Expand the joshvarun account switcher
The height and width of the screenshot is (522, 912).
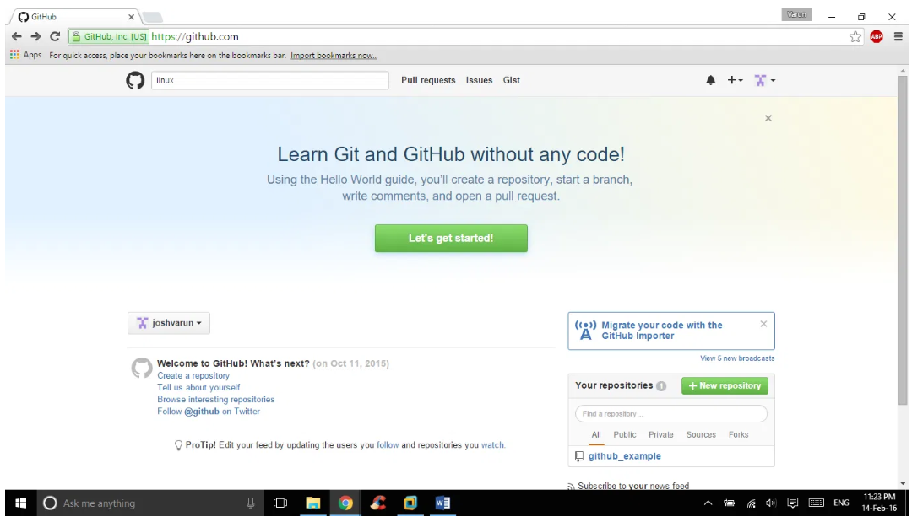pyautogui.click(x=169, y=323)
